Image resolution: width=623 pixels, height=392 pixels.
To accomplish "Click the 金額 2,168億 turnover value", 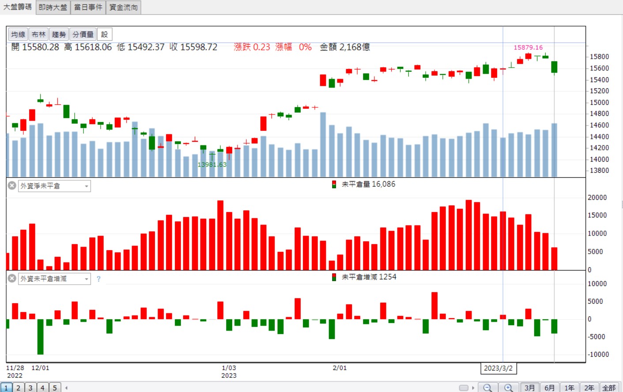I will (x=345, y=47).
